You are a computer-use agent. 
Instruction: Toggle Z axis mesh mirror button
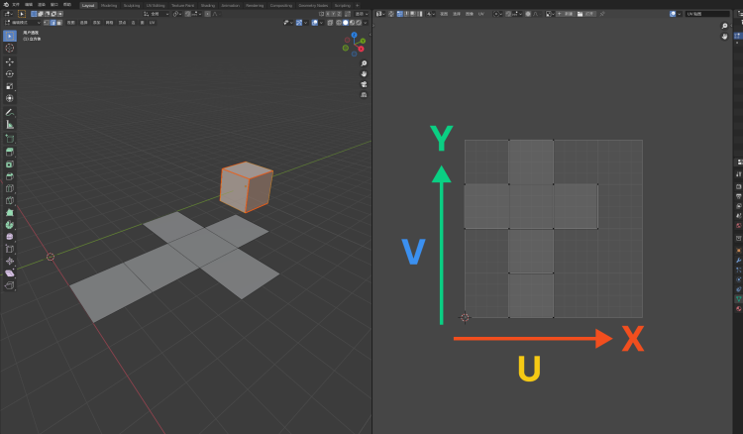[x=339, y=14]
